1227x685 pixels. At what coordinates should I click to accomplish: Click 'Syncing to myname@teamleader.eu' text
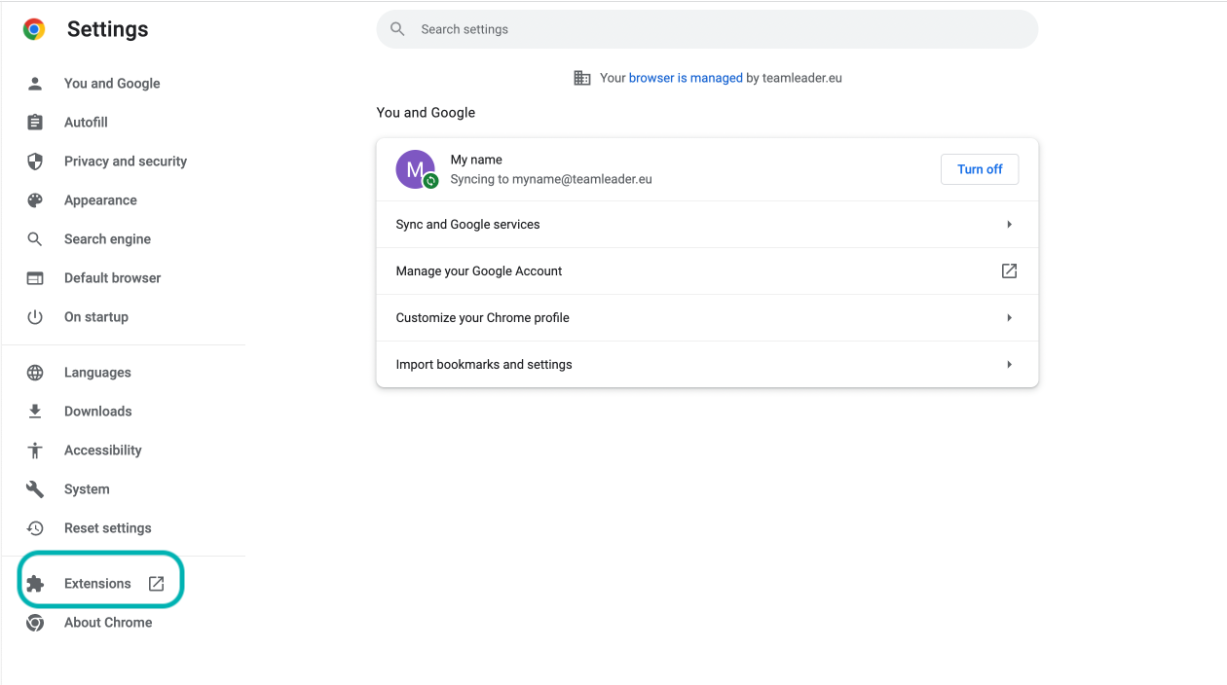pyautogui.click(x=551, y=180)
